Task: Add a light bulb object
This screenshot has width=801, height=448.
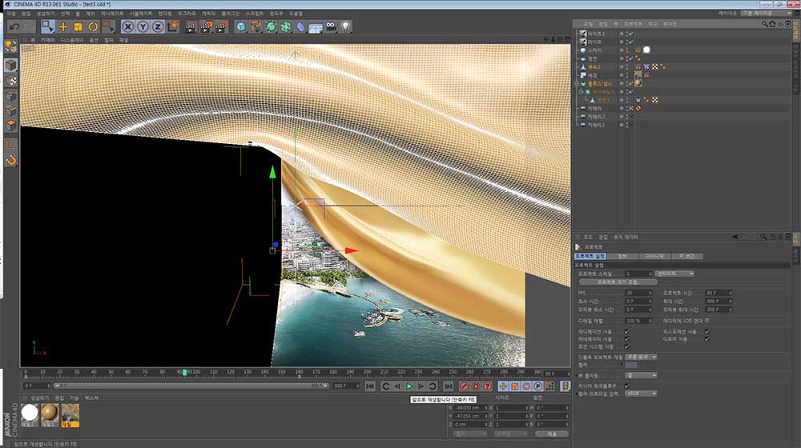Action: tap(346, 26)
